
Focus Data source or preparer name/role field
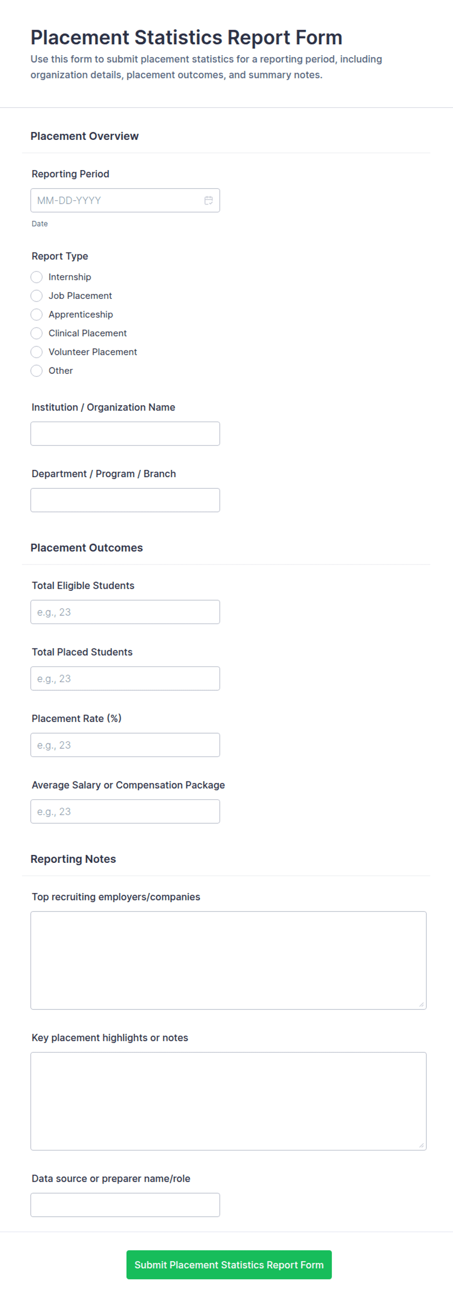point(125,1205)
